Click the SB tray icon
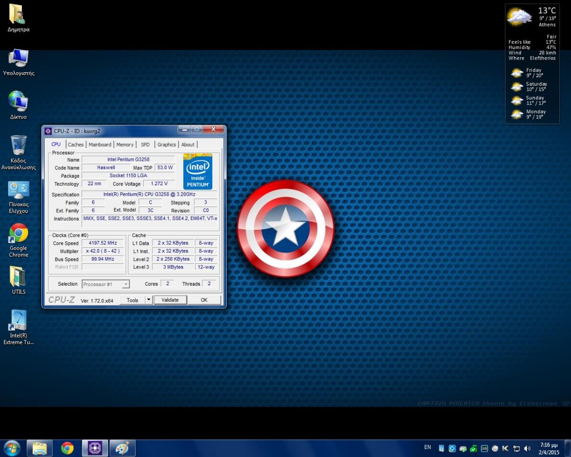The width and height of the screenshot is (571, 457). coord(484,448)
